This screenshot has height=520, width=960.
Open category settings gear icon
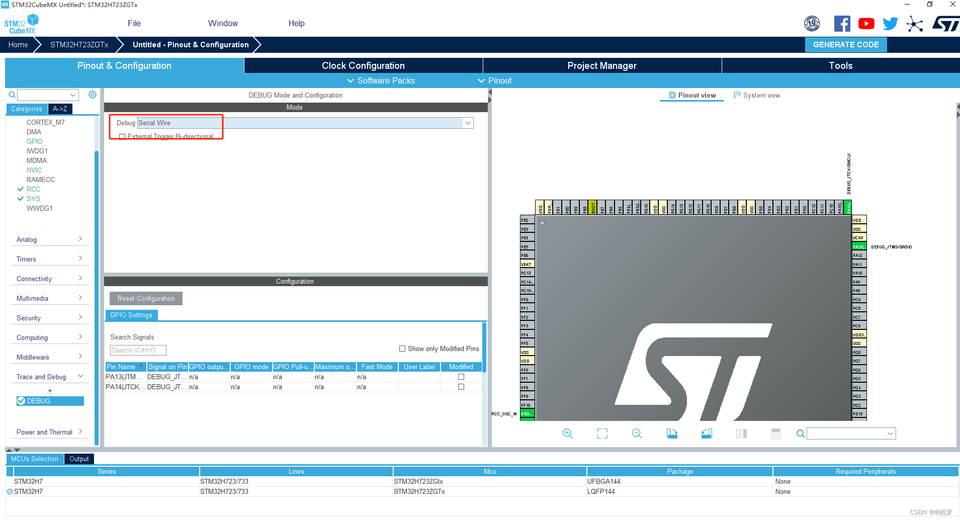(x=93, y=95)
